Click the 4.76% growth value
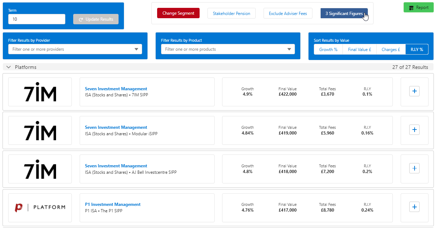 pyautogui.click(x=247, y=210)
